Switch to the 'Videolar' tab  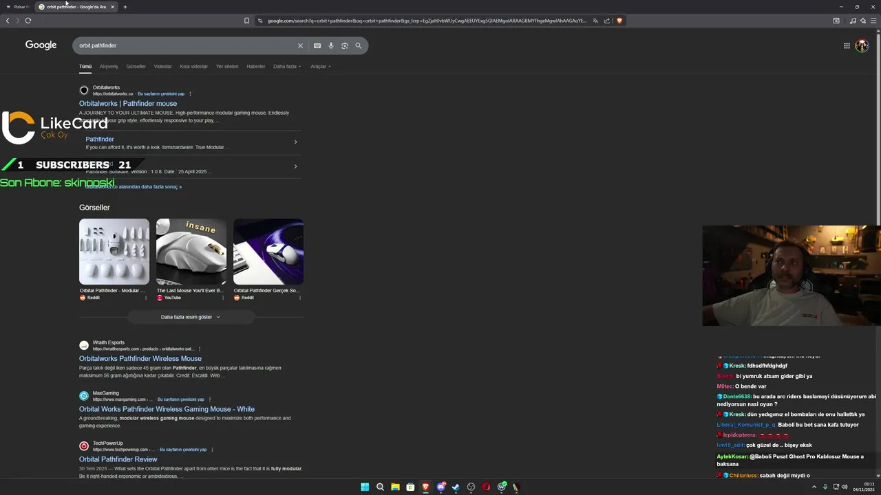tap(163, 67)
